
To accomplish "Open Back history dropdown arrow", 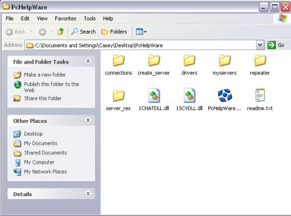I will pyautogui.click(x=31, y=31).
